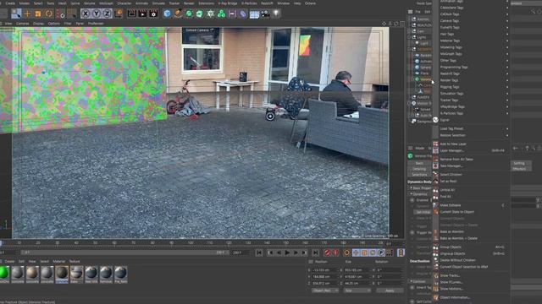Open the Size mode dropdown

357,290
